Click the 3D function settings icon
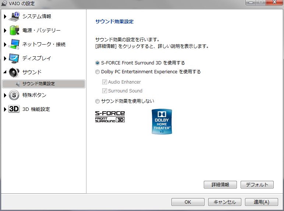284x211 pixels. click(x=14, y=109)
